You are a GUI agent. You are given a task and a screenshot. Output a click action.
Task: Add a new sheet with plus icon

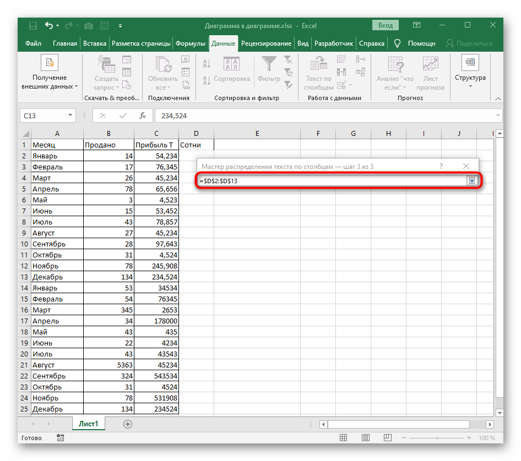click(x=128, y=424)
